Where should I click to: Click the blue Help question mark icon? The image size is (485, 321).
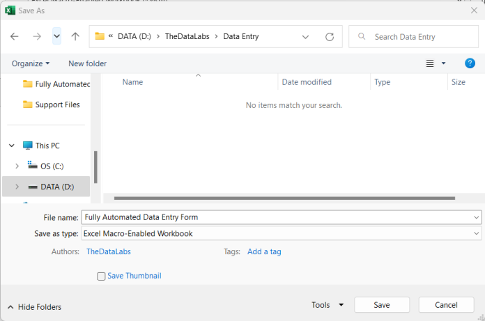click(x=470, y=63)
